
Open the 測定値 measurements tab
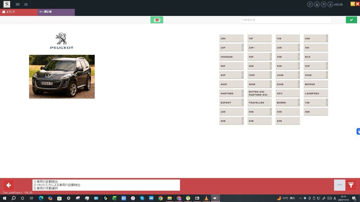56,12
